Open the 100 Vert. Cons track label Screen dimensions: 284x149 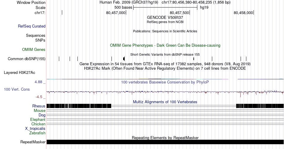pyautogui.click(x=17, y=89)
